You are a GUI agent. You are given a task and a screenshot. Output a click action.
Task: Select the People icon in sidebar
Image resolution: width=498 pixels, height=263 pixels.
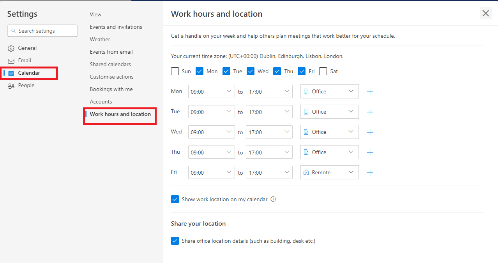click(x=11, y=85)
